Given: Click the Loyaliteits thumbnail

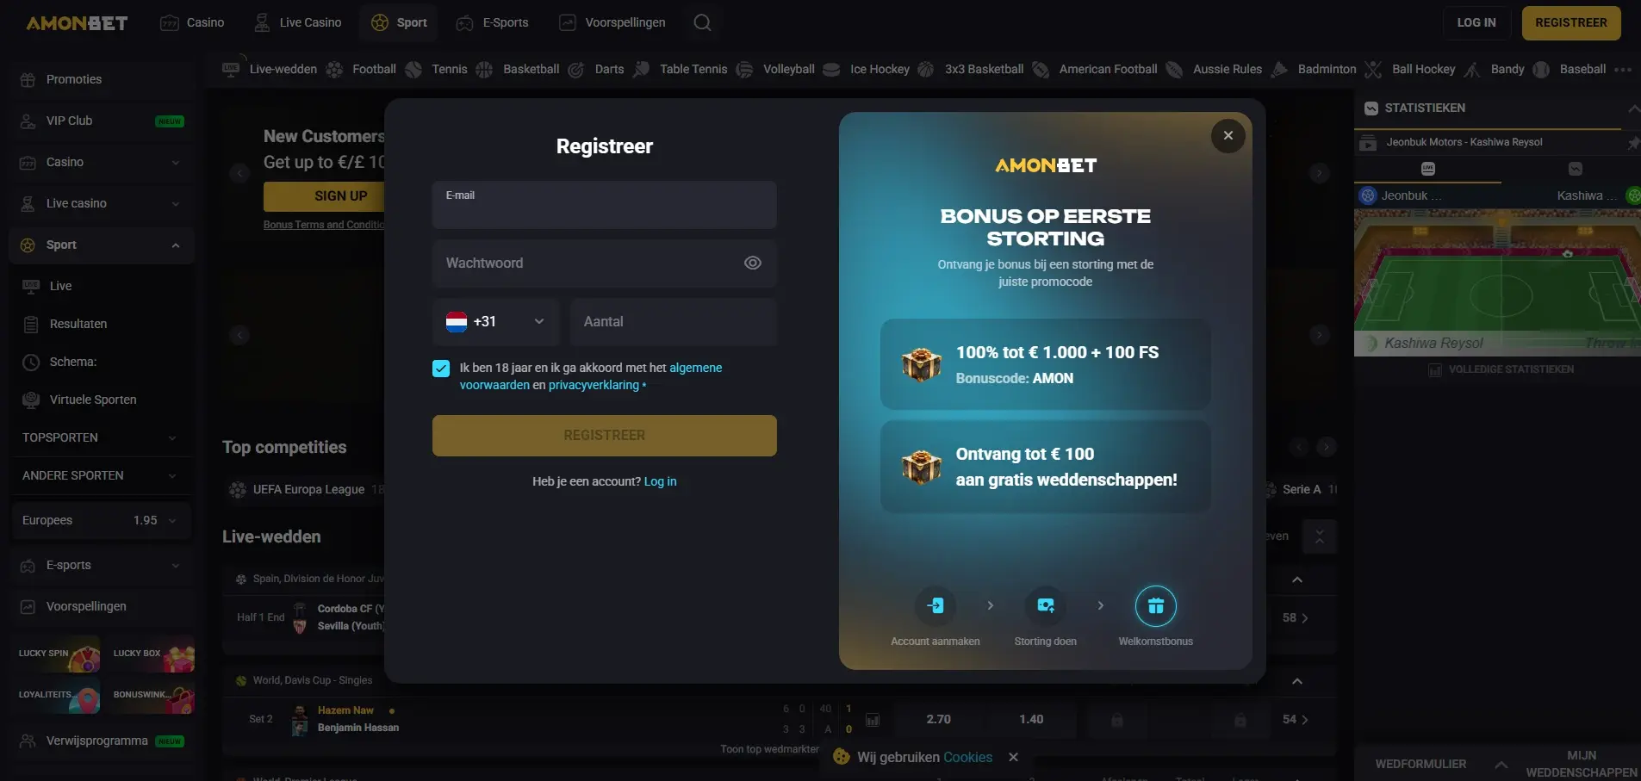Looking at the screenshot, I should 56,696.
